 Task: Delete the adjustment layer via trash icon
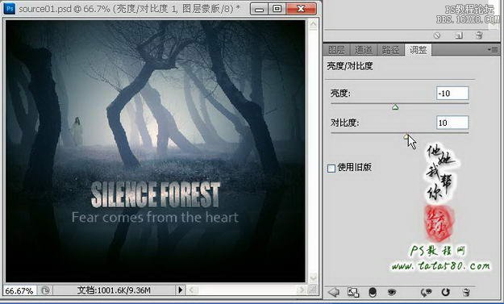pyautogui.click(x=466, y=292)
